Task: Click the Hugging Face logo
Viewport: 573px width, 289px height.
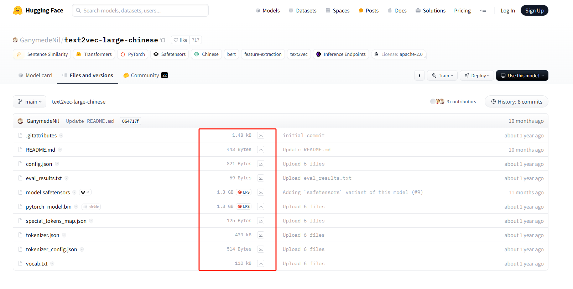Action: click(38, 10)
